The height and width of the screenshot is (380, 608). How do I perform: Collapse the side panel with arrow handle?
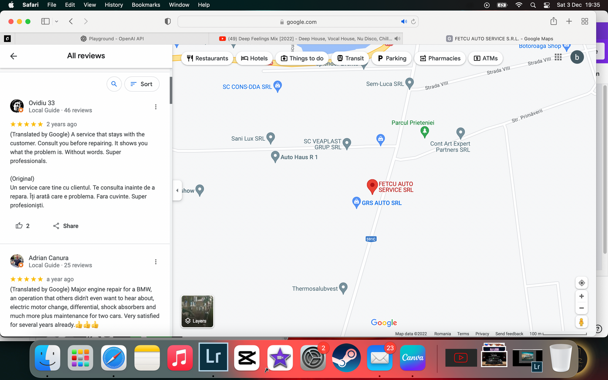[x=177, y=190]
